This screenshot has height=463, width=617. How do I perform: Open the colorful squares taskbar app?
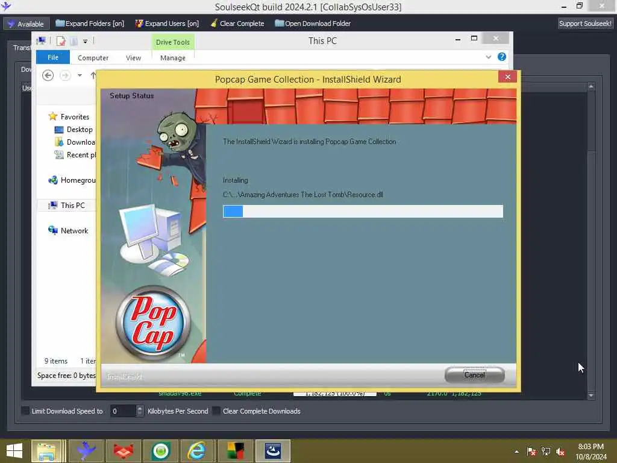[x=236, y=451]
